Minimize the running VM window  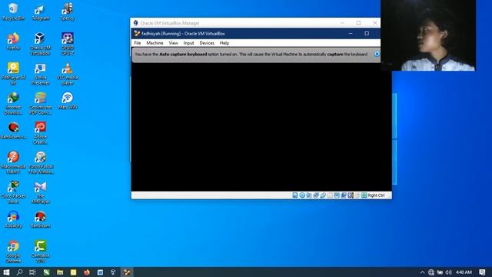pos(351,33)
